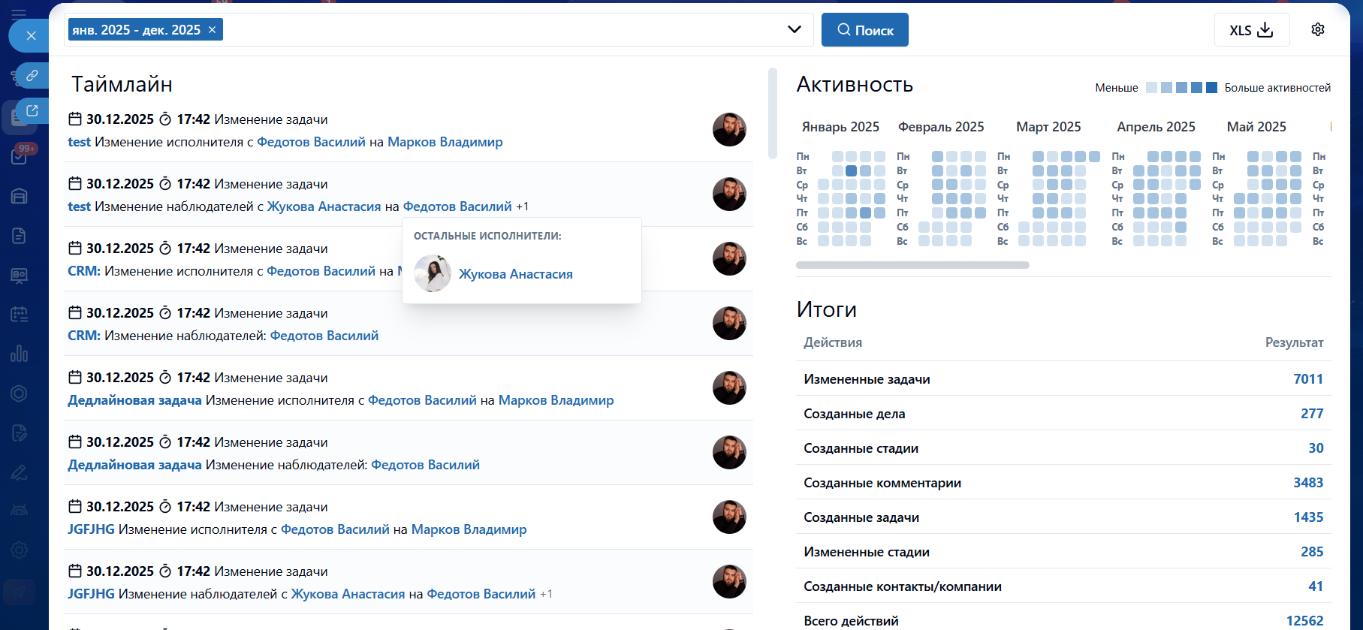Open the Жукова Анастасия link in the popup
The height and width of the screenshot is (630, 1363).
[x=515, y=274]
